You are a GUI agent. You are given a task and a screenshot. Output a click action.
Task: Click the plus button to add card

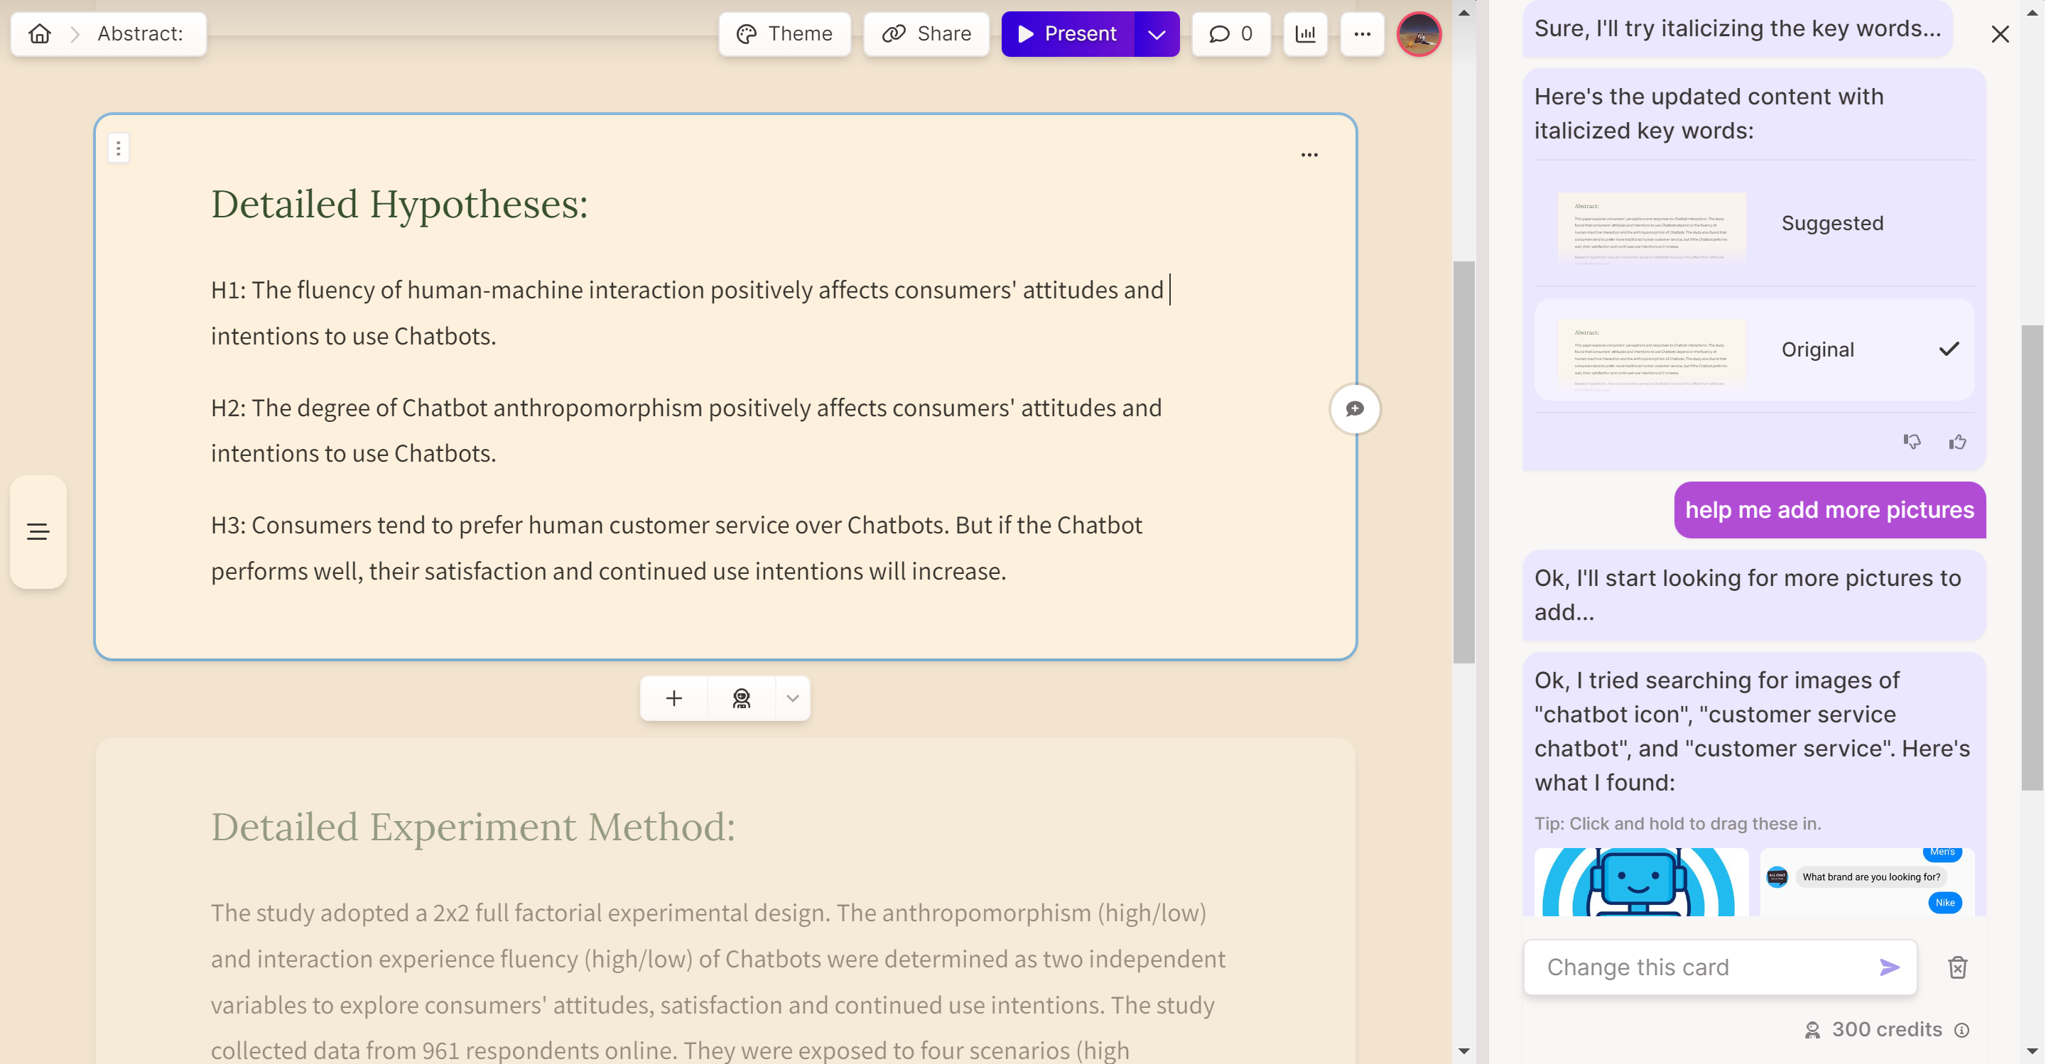(x=673, y=698)
